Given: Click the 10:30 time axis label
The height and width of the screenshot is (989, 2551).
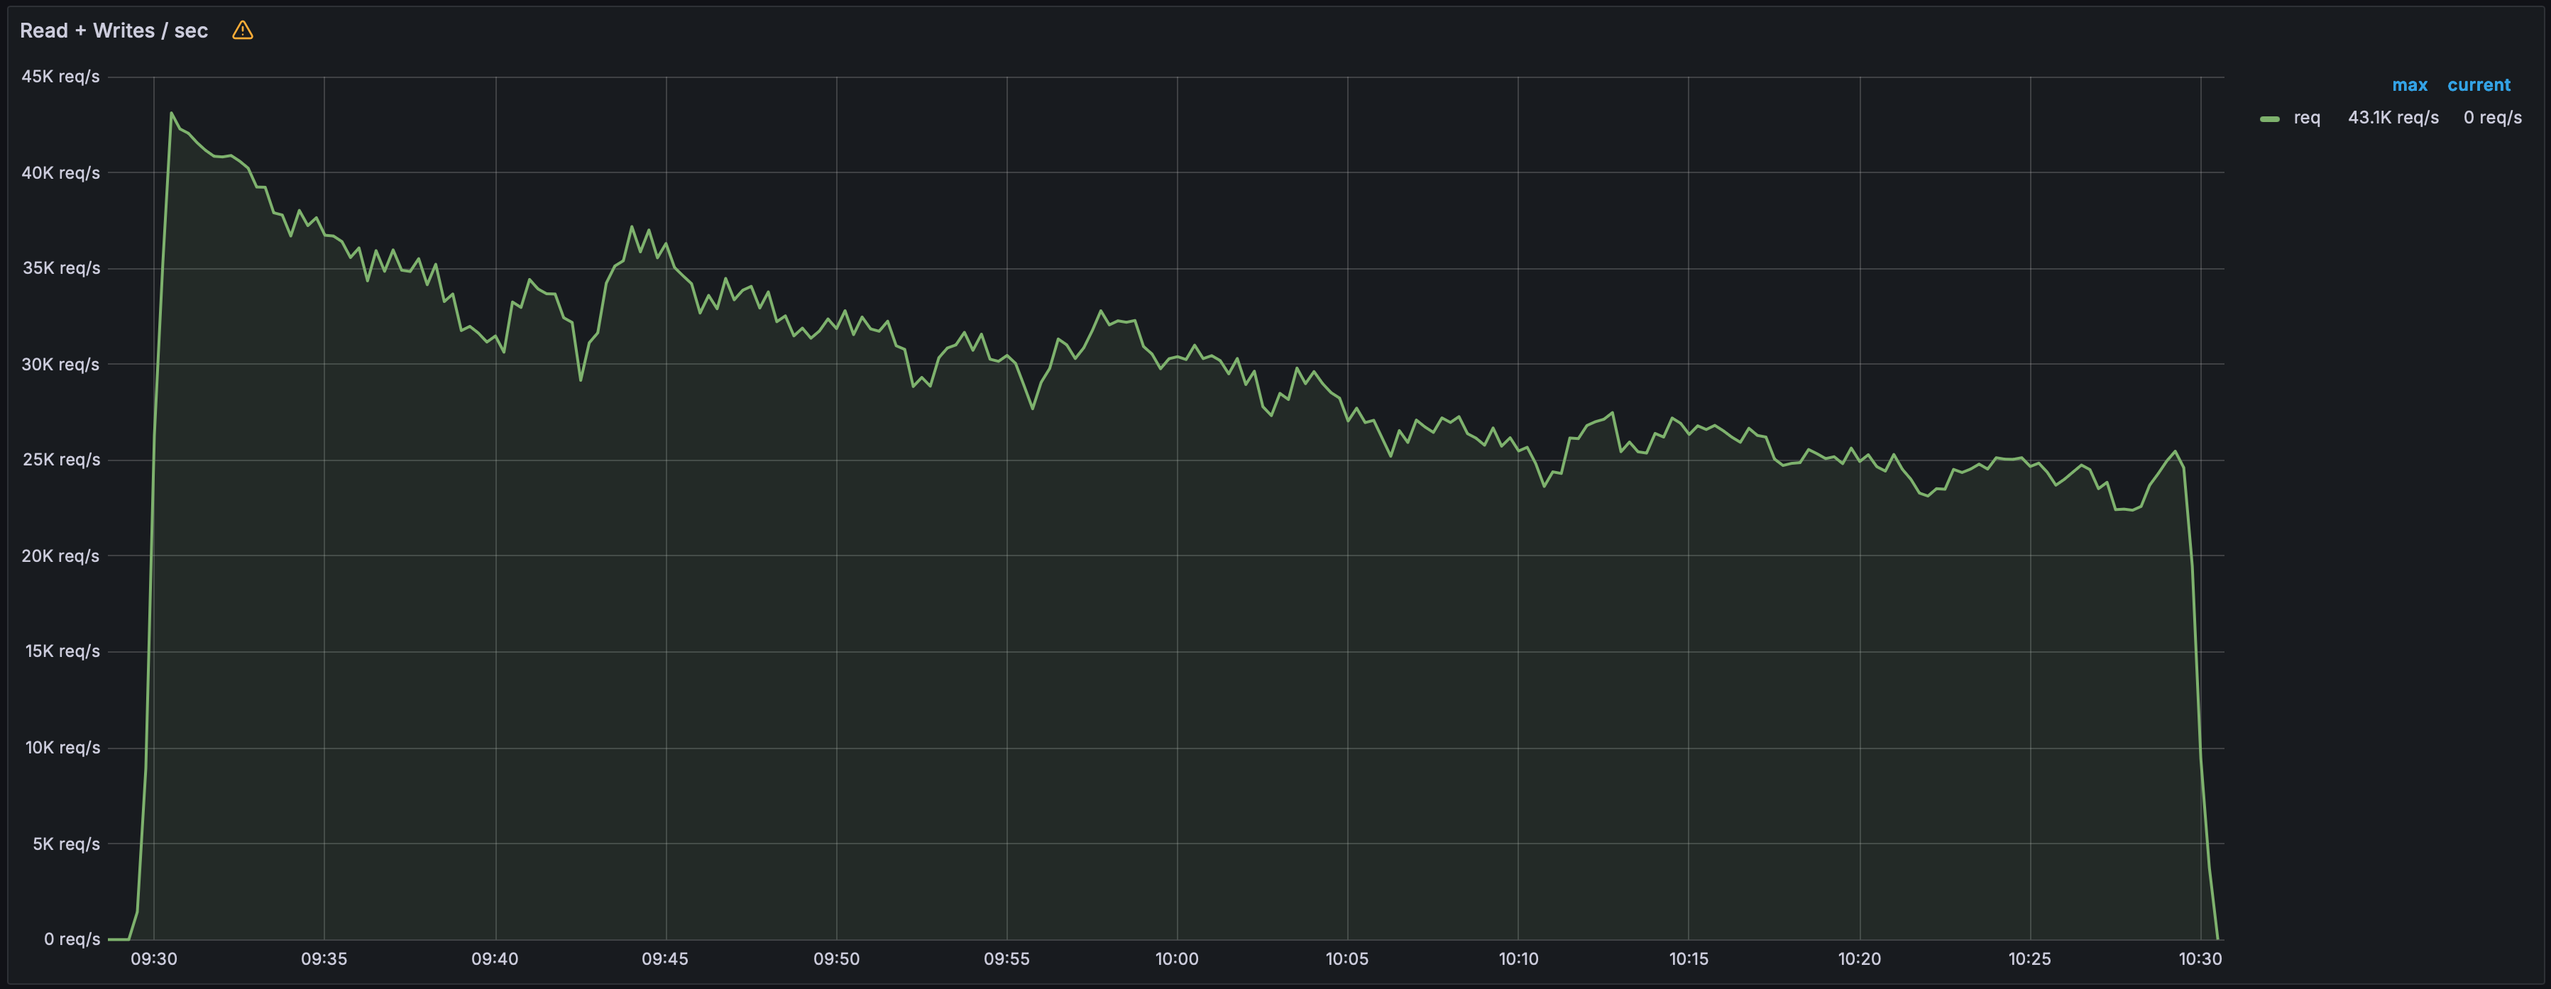Looking at the screenshot, I should pyautogui.click(x=2200, y=958).
